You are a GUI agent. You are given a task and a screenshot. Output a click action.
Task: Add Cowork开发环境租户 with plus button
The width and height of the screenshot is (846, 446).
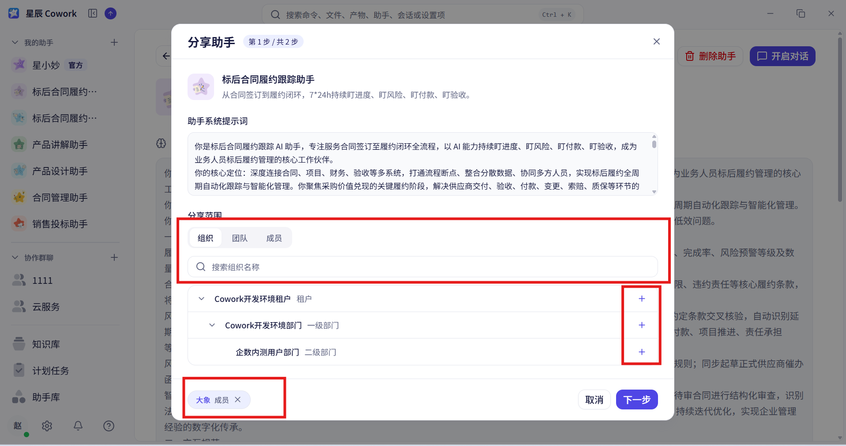(x=642, y=299)
